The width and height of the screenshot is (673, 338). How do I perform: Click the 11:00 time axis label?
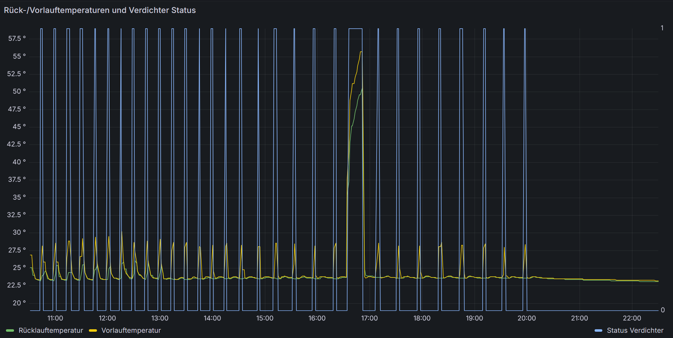55,318
